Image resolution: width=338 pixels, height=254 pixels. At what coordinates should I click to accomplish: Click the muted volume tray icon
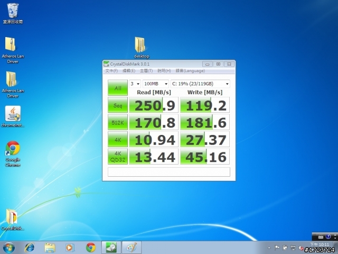[301, 248]
